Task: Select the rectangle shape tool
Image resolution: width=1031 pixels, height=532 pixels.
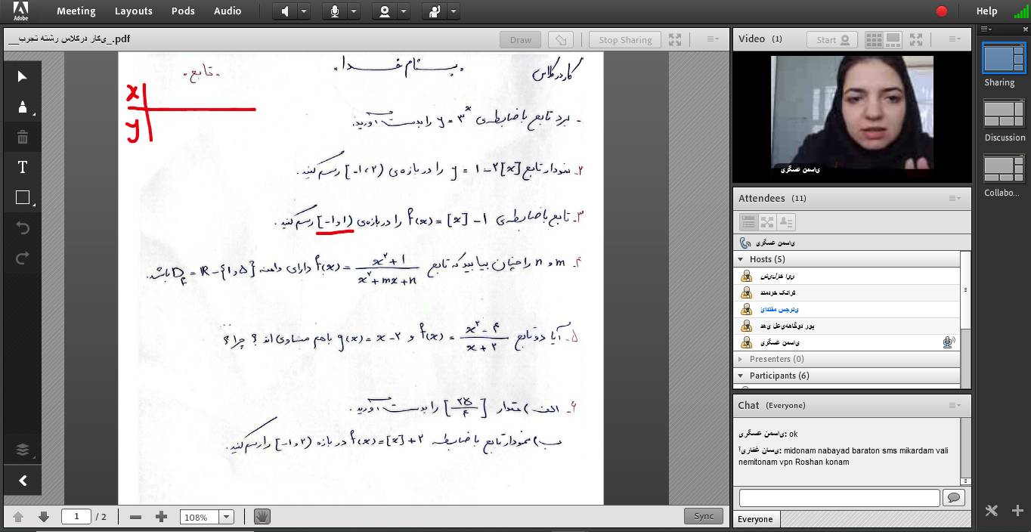Action: 22,198
